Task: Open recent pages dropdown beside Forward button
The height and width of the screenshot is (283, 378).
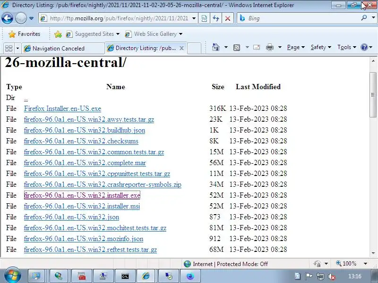Action: tap(31, 18)
